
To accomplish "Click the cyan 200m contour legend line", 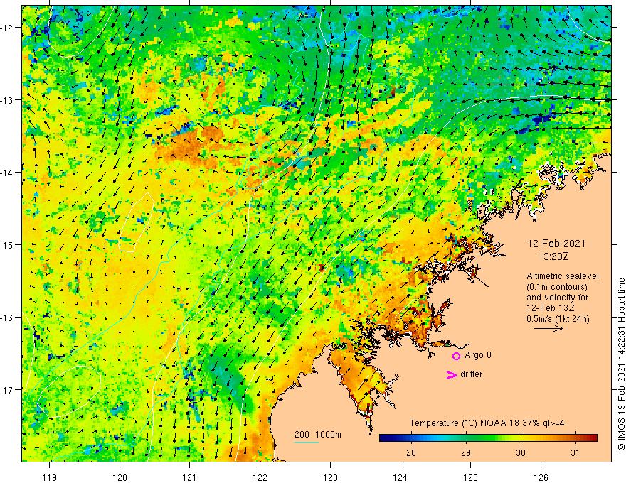I will [307, 442].
